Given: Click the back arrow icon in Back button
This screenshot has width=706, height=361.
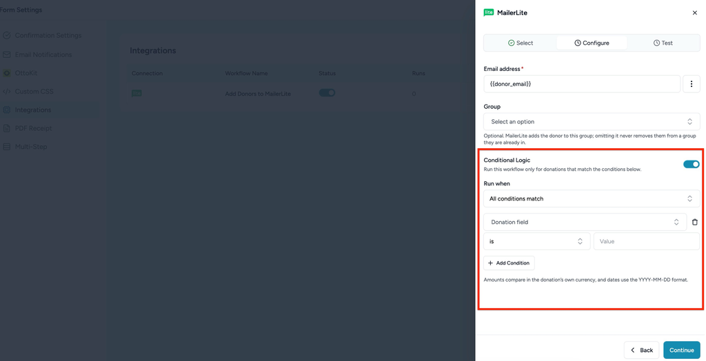Looking at the screenshot, I should pos(633,350).
